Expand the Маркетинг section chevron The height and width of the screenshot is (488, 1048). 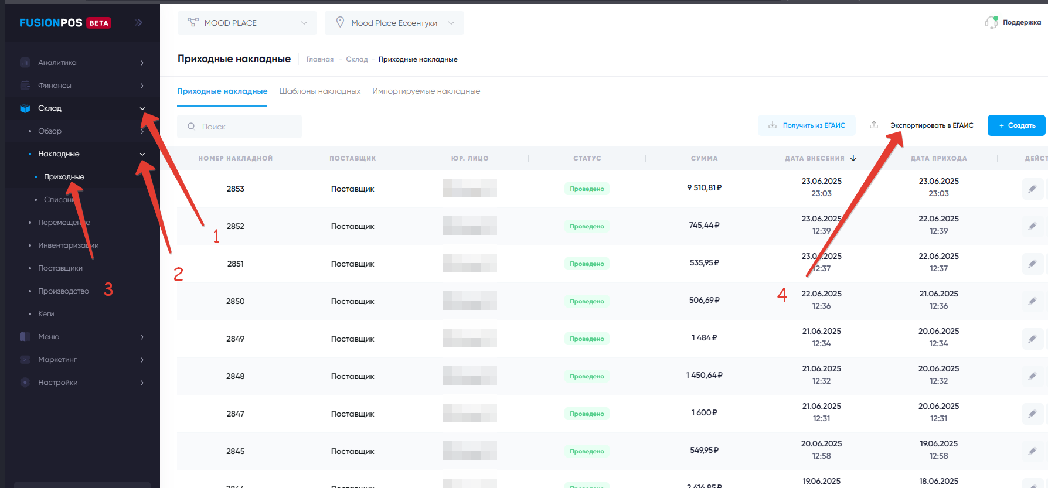[x=142, y=360]
